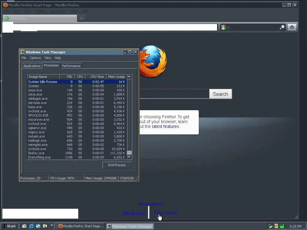Click the process list scrollbar thumb
This screenshot has width=307, height=230.
(129, 152)
